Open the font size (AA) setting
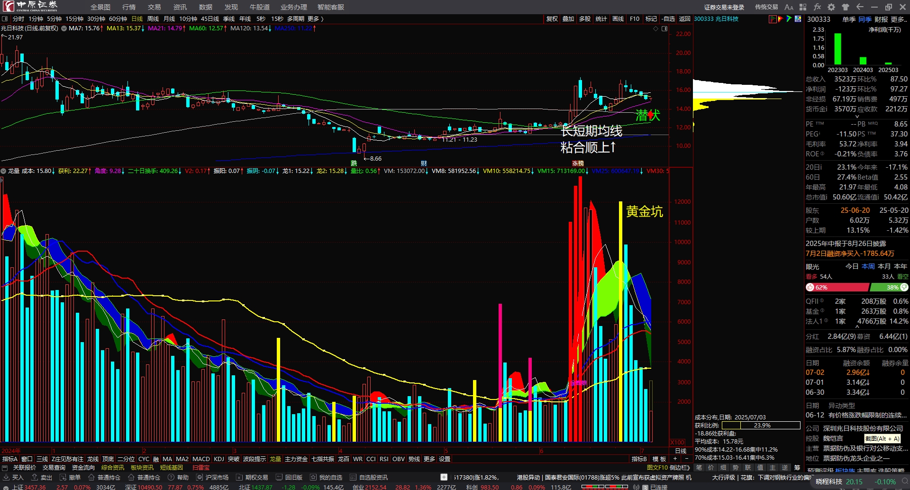This screenshot has width=910, height=490. 789,7
